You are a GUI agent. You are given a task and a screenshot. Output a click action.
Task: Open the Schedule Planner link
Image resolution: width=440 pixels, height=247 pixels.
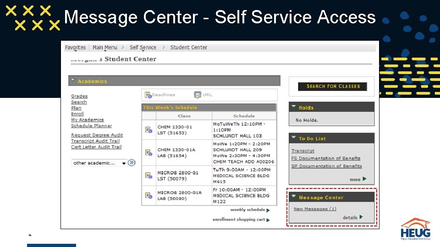(91, 126)
